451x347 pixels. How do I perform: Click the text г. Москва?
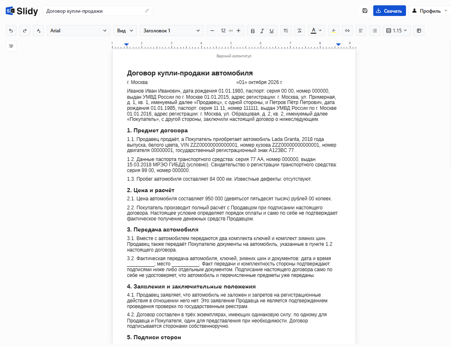137,82
